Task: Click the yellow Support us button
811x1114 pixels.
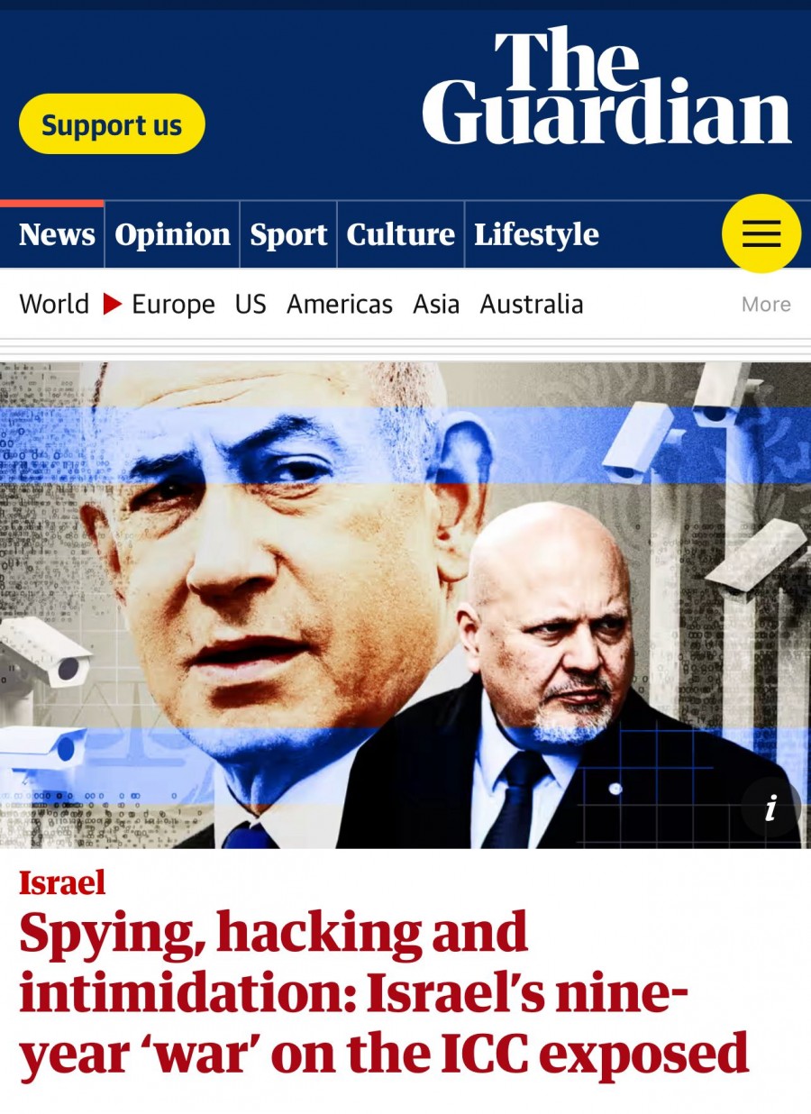Action: (x=112, y=124)
